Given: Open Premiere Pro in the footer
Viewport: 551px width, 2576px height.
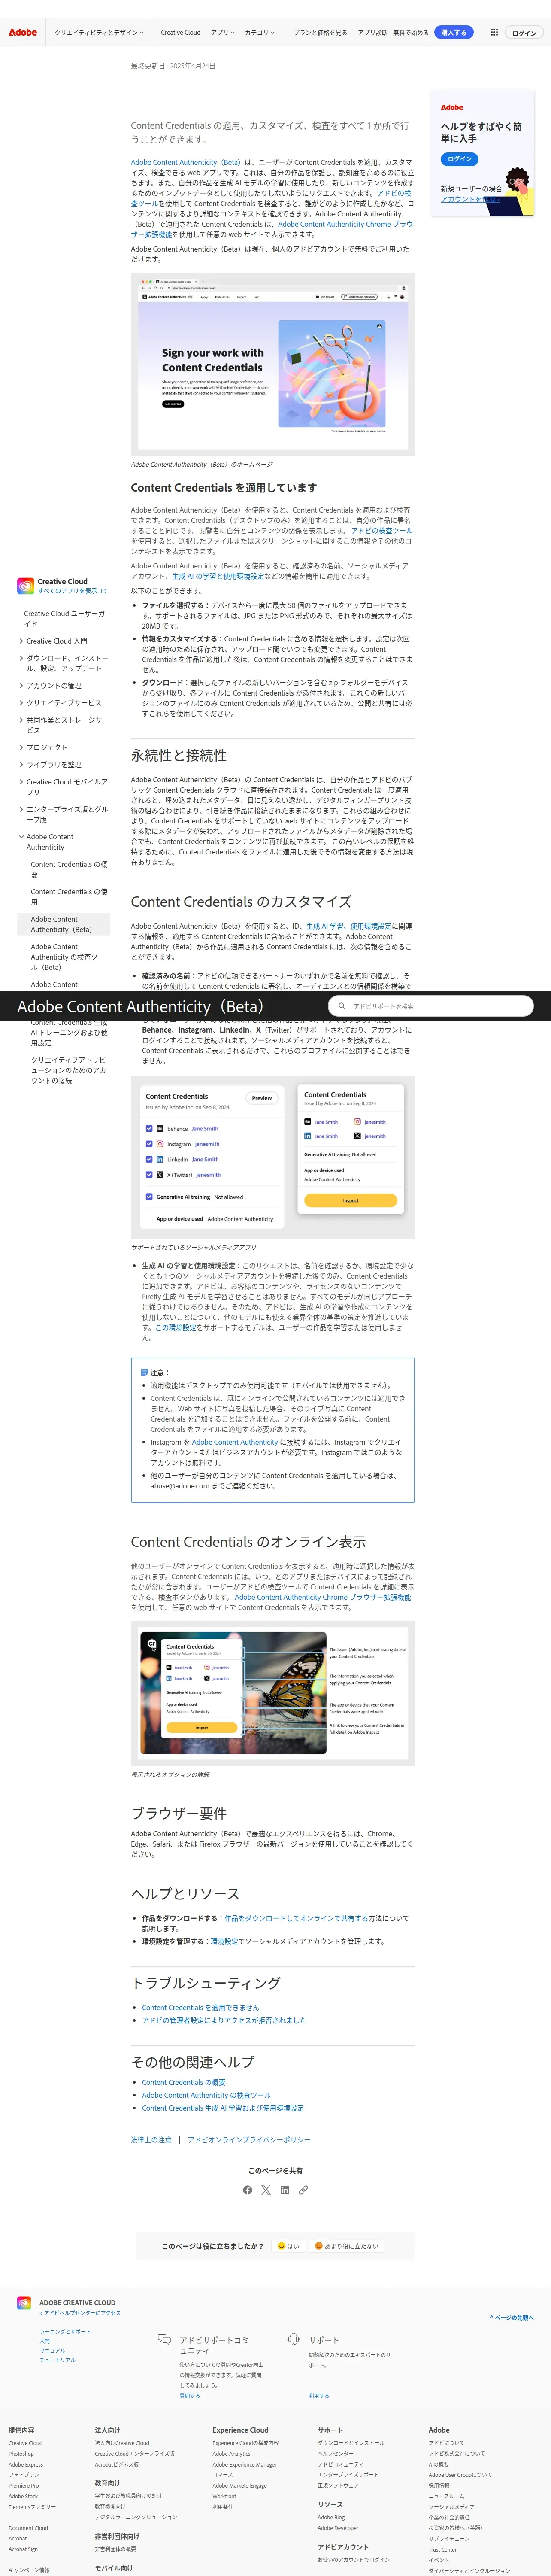Looking at the screenshot, I should point(24,2486).
